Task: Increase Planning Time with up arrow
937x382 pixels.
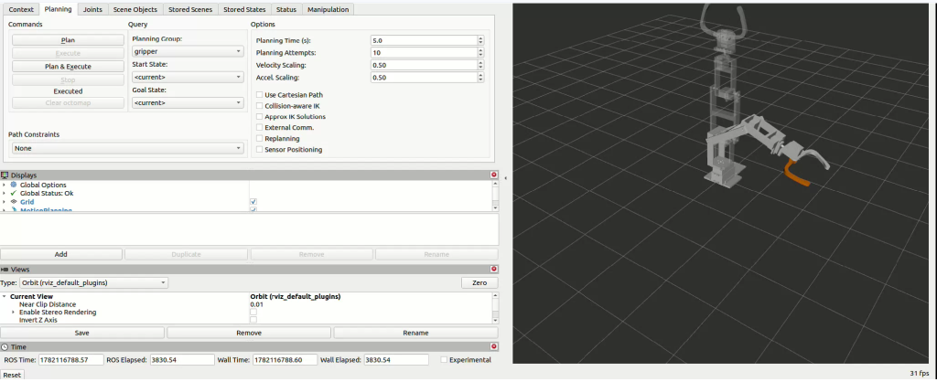Action: (480, 38)
